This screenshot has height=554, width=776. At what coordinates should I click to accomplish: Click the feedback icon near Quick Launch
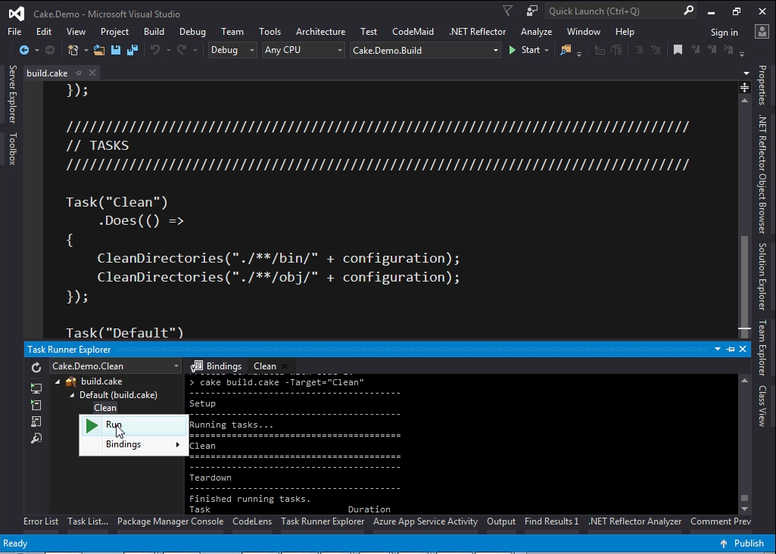pos(532,11)
